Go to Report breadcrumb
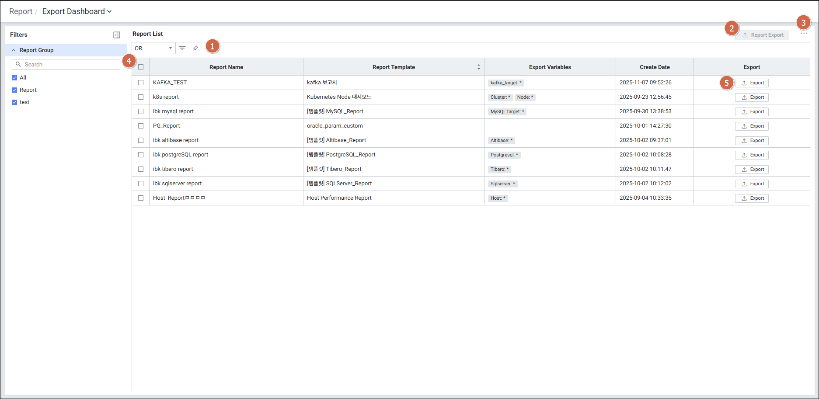819x399 pixels. pos(21,11)
